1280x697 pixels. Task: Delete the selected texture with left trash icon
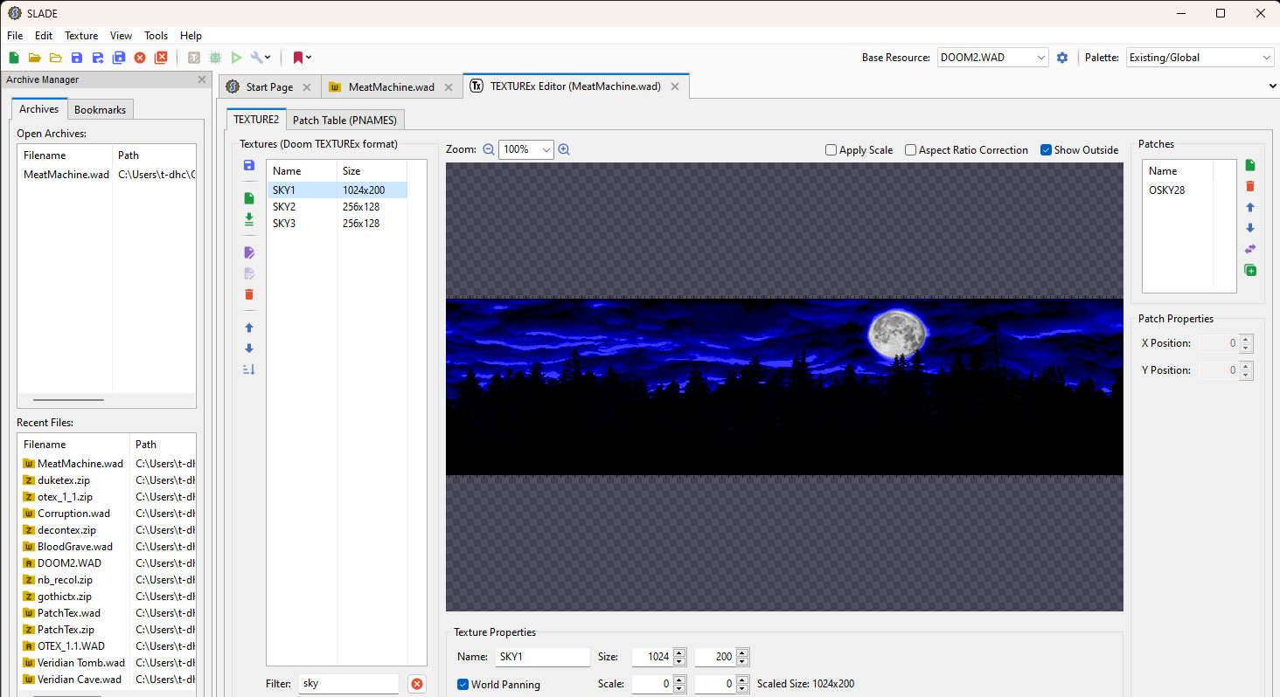(x=249, y=294)
